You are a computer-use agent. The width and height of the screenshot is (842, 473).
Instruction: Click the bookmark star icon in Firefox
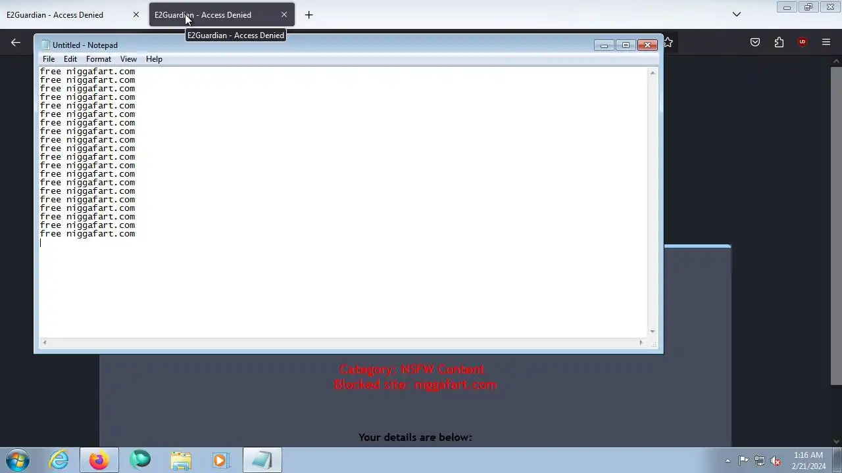[x=668, y=42]
